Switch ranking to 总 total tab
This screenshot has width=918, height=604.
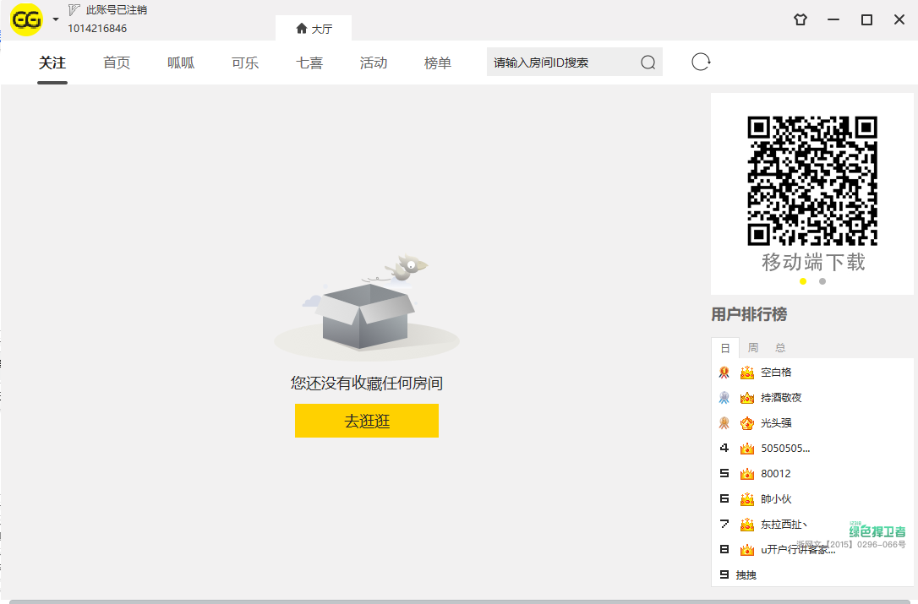(780, 348)
